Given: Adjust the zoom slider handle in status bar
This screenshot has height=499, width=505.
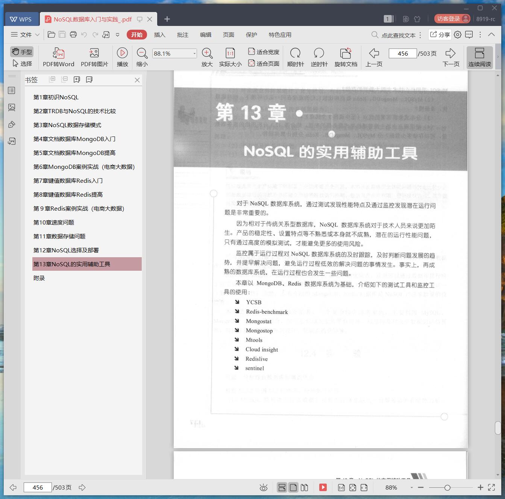Looking at the screenshot, I should [447, 488].
